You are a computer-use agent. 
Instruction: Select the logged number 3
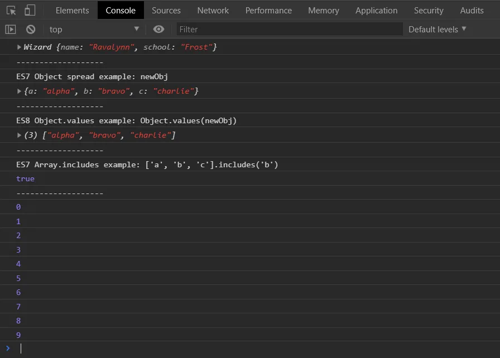coord(18,250)
